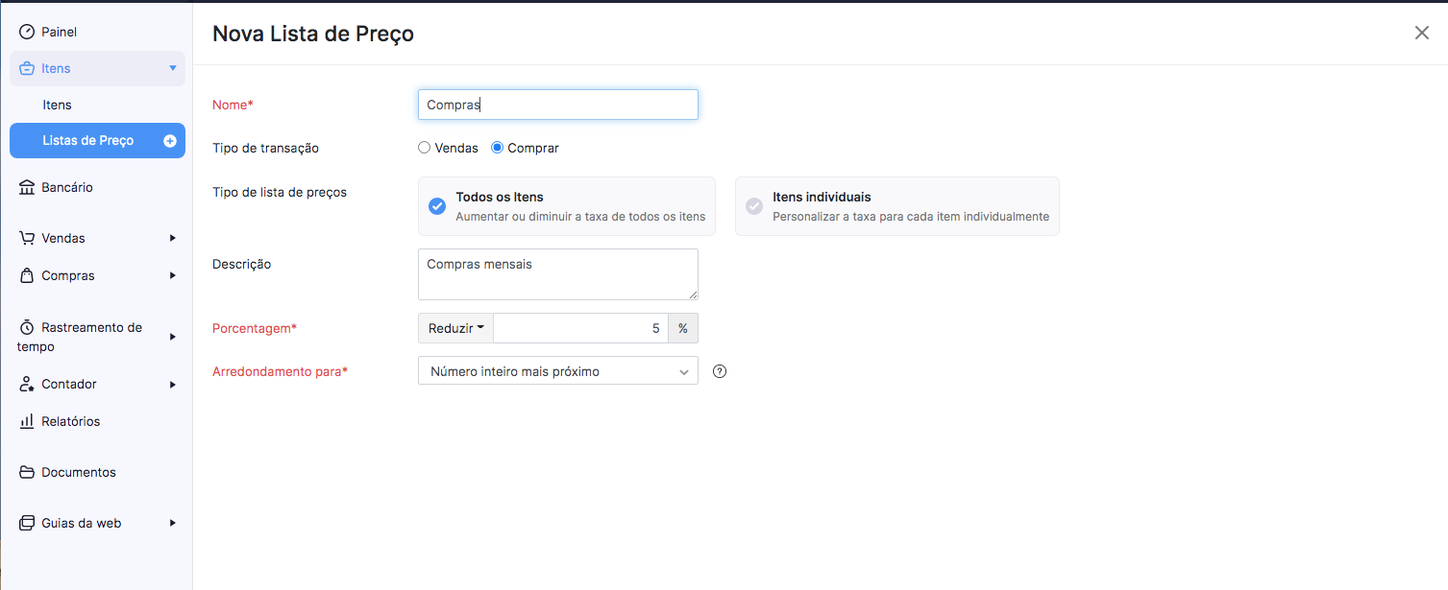Expand the Rastreamento de tempo submenu arrow

pos(173,337)
